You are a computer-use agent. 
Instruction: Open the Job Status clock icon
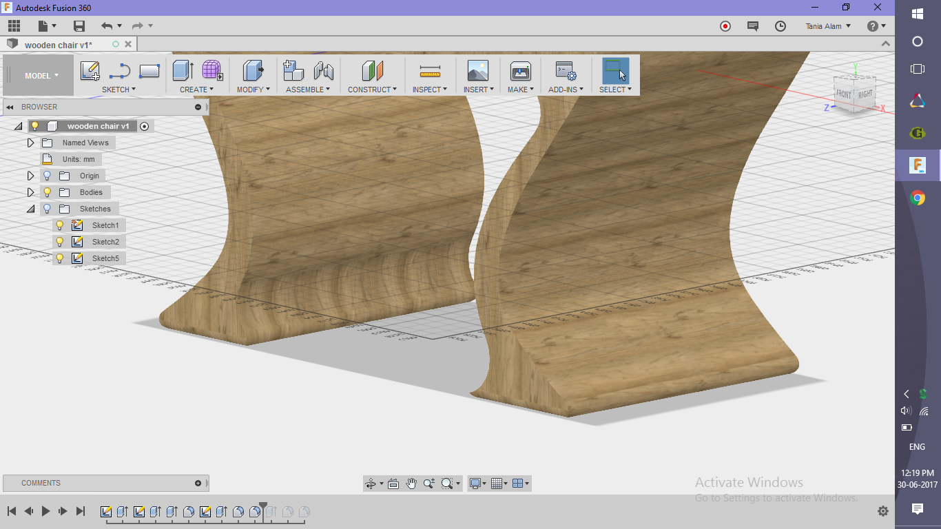[780, 26]
